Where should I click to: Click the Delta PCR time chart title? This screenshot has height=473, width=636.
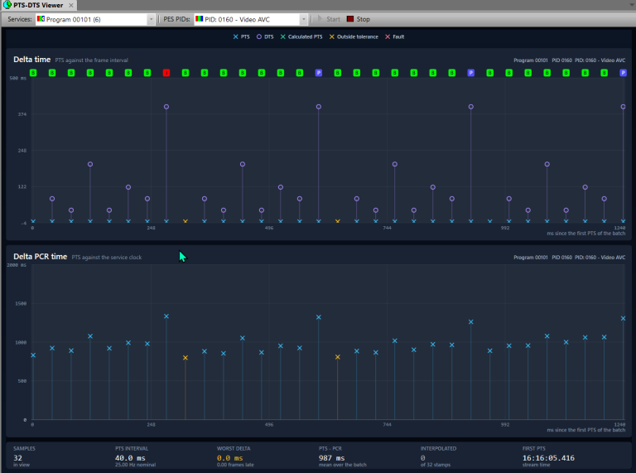tap(40, 256)
